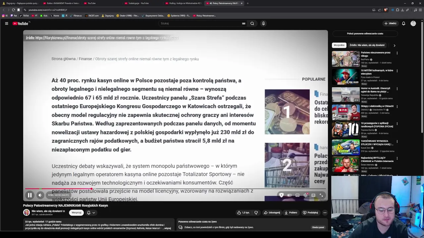This screenshot has width=424, height=238.
Task: Pause the video
Action: tap(29, 195)
